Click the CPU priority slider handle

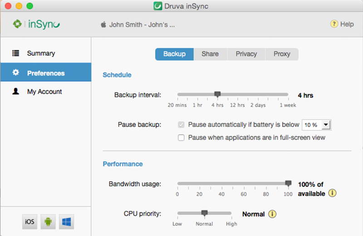pos(205,213)
